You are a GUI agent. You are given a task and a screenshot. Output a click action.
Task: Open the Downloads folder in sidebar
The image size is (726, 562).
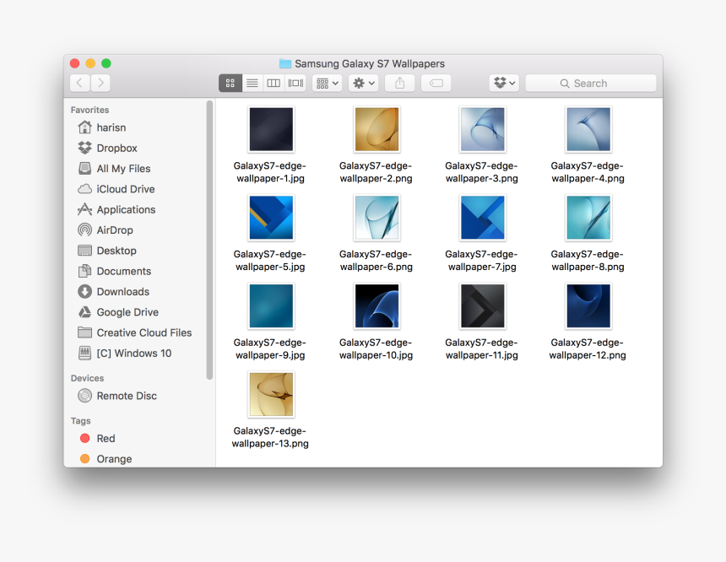pos(122,292)
